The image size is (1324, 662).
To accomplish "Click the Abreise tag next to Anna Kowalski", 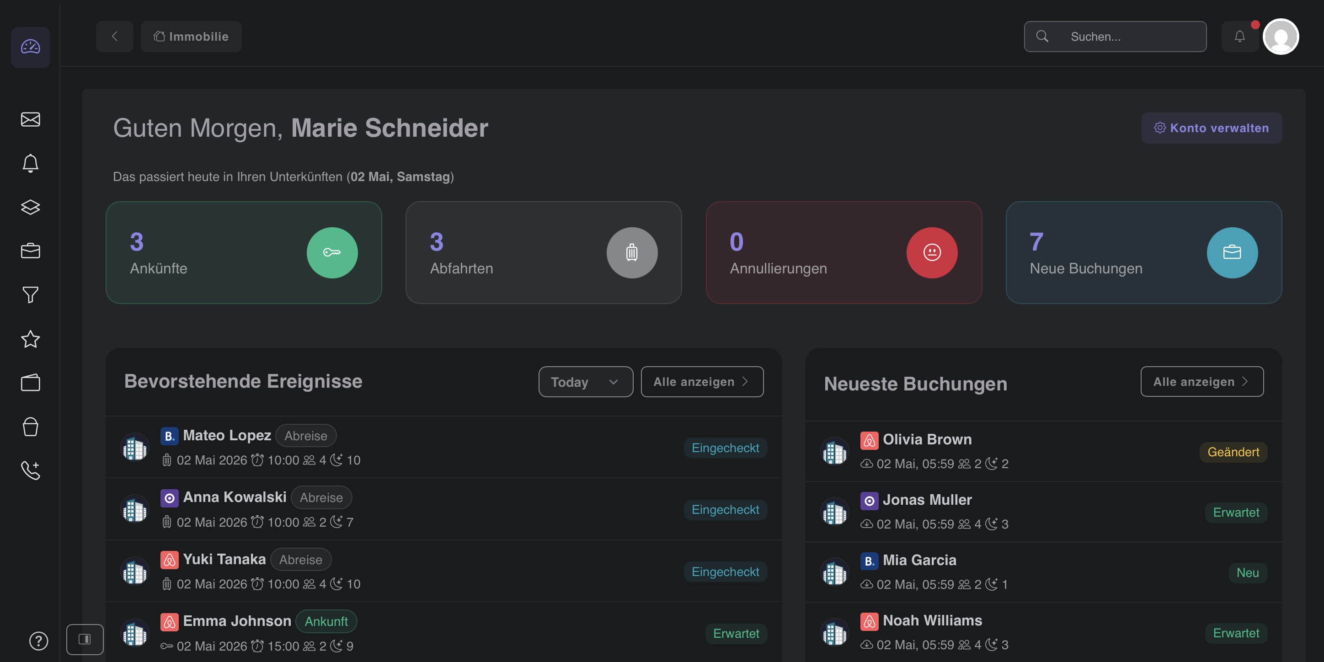I will (x=321, y=497).
